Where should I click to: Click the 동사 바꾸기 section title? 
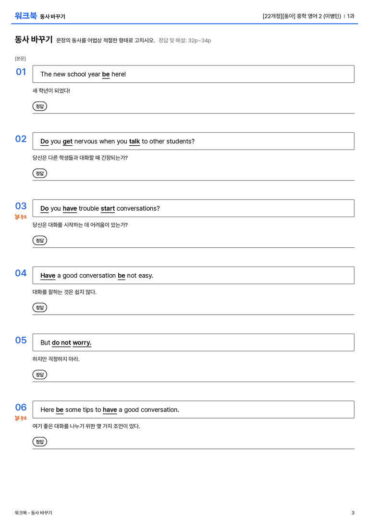tap(34, 39)
